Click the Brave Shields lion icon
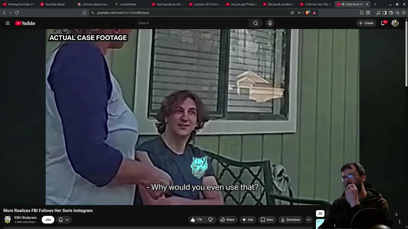 307,13
